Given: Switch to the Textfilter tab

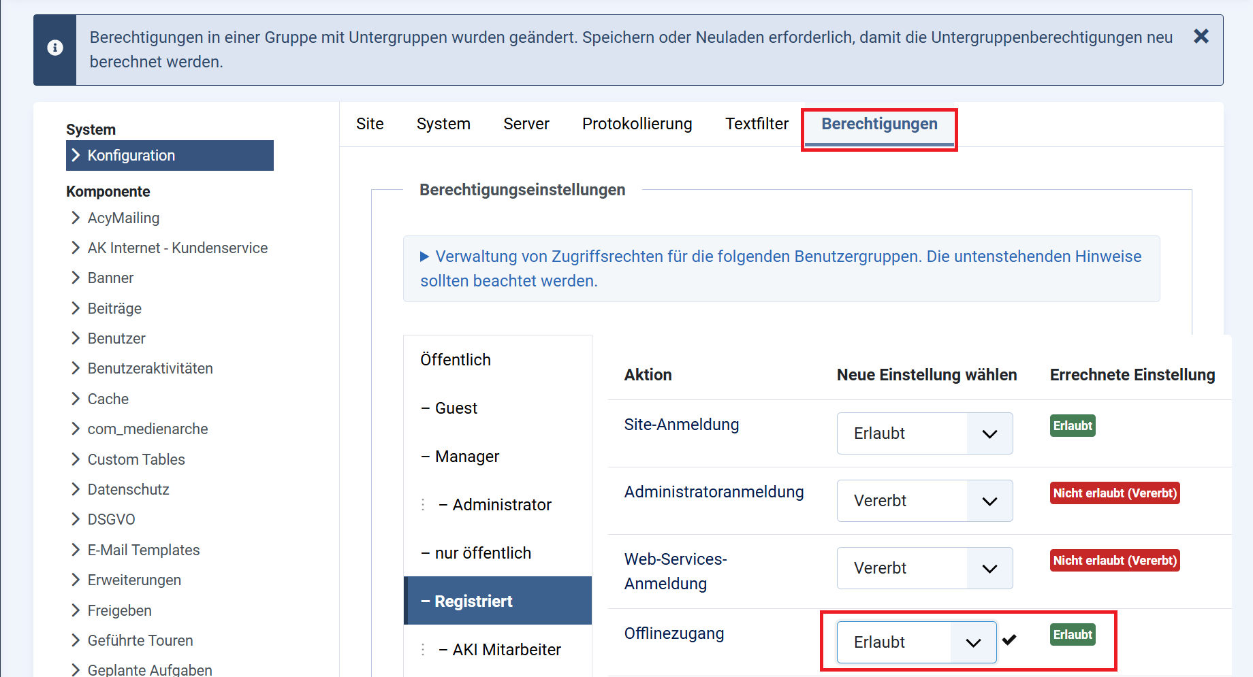Looking at the screenshot, I should [757, 124].
